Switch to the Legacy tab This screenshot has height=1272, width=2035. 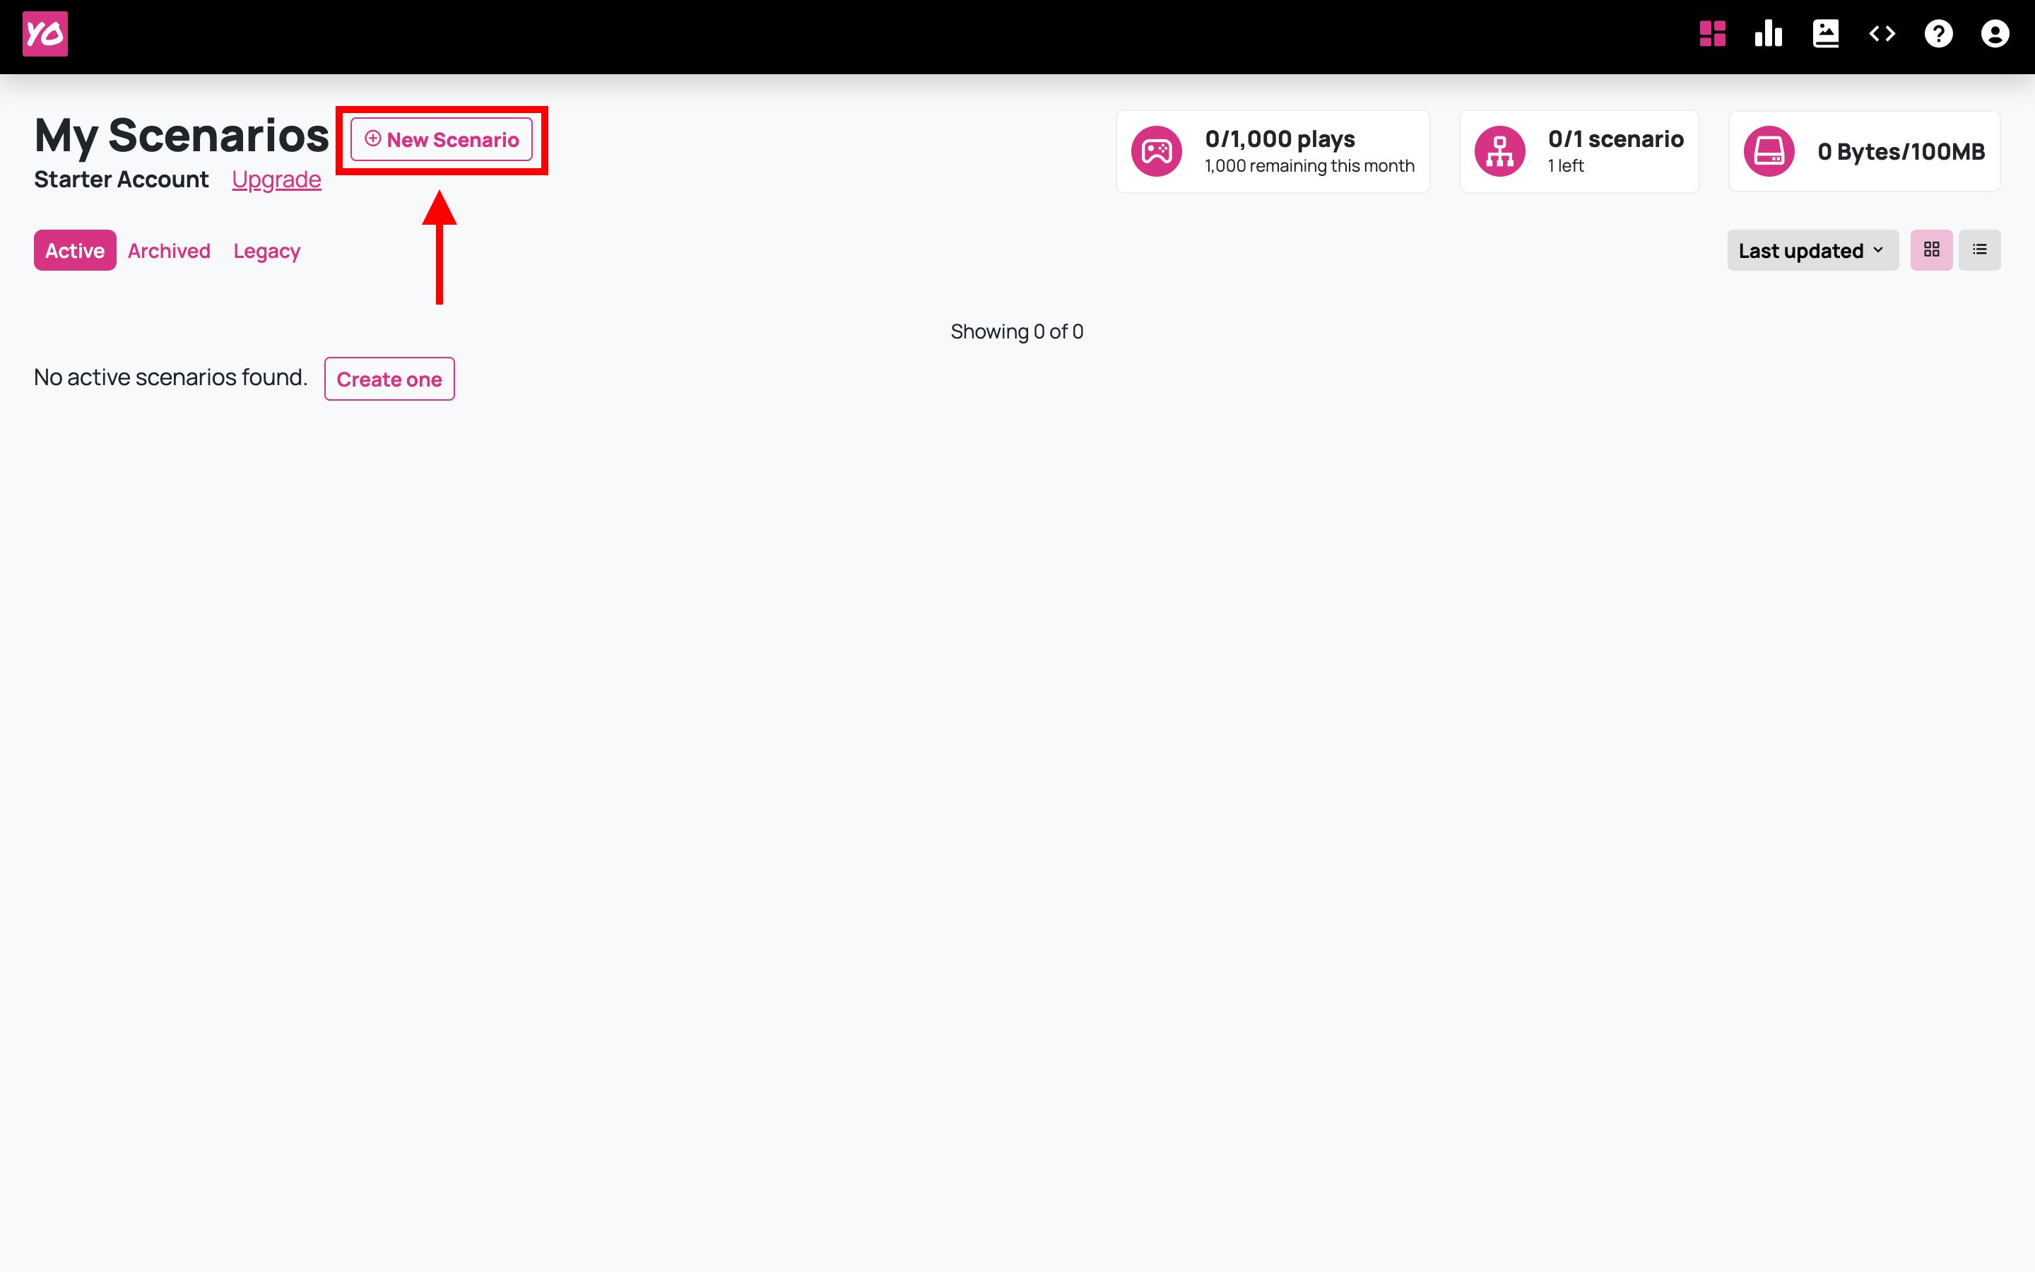[x=266, y=251]
